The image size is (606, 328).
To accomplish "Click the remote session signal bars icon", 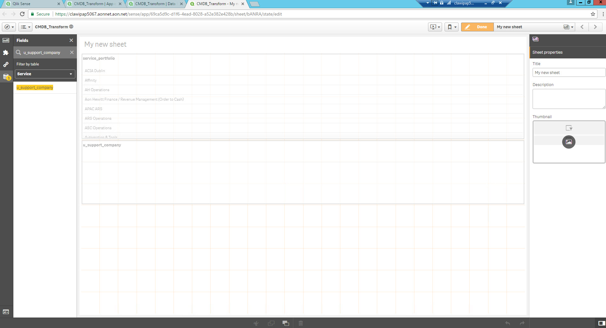I will pos(449,3).
